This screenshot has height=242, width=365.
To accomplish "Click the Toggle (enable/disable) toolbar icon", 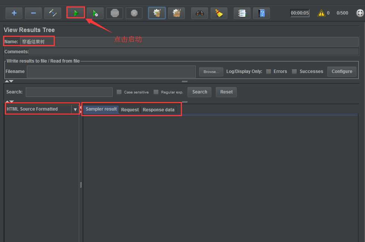I will [x=53, y=13].
